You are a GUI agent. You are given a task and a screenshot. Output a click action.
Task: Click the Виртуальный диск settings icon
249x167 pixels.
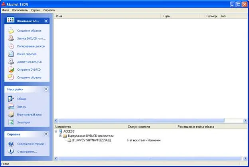[11, 114]
